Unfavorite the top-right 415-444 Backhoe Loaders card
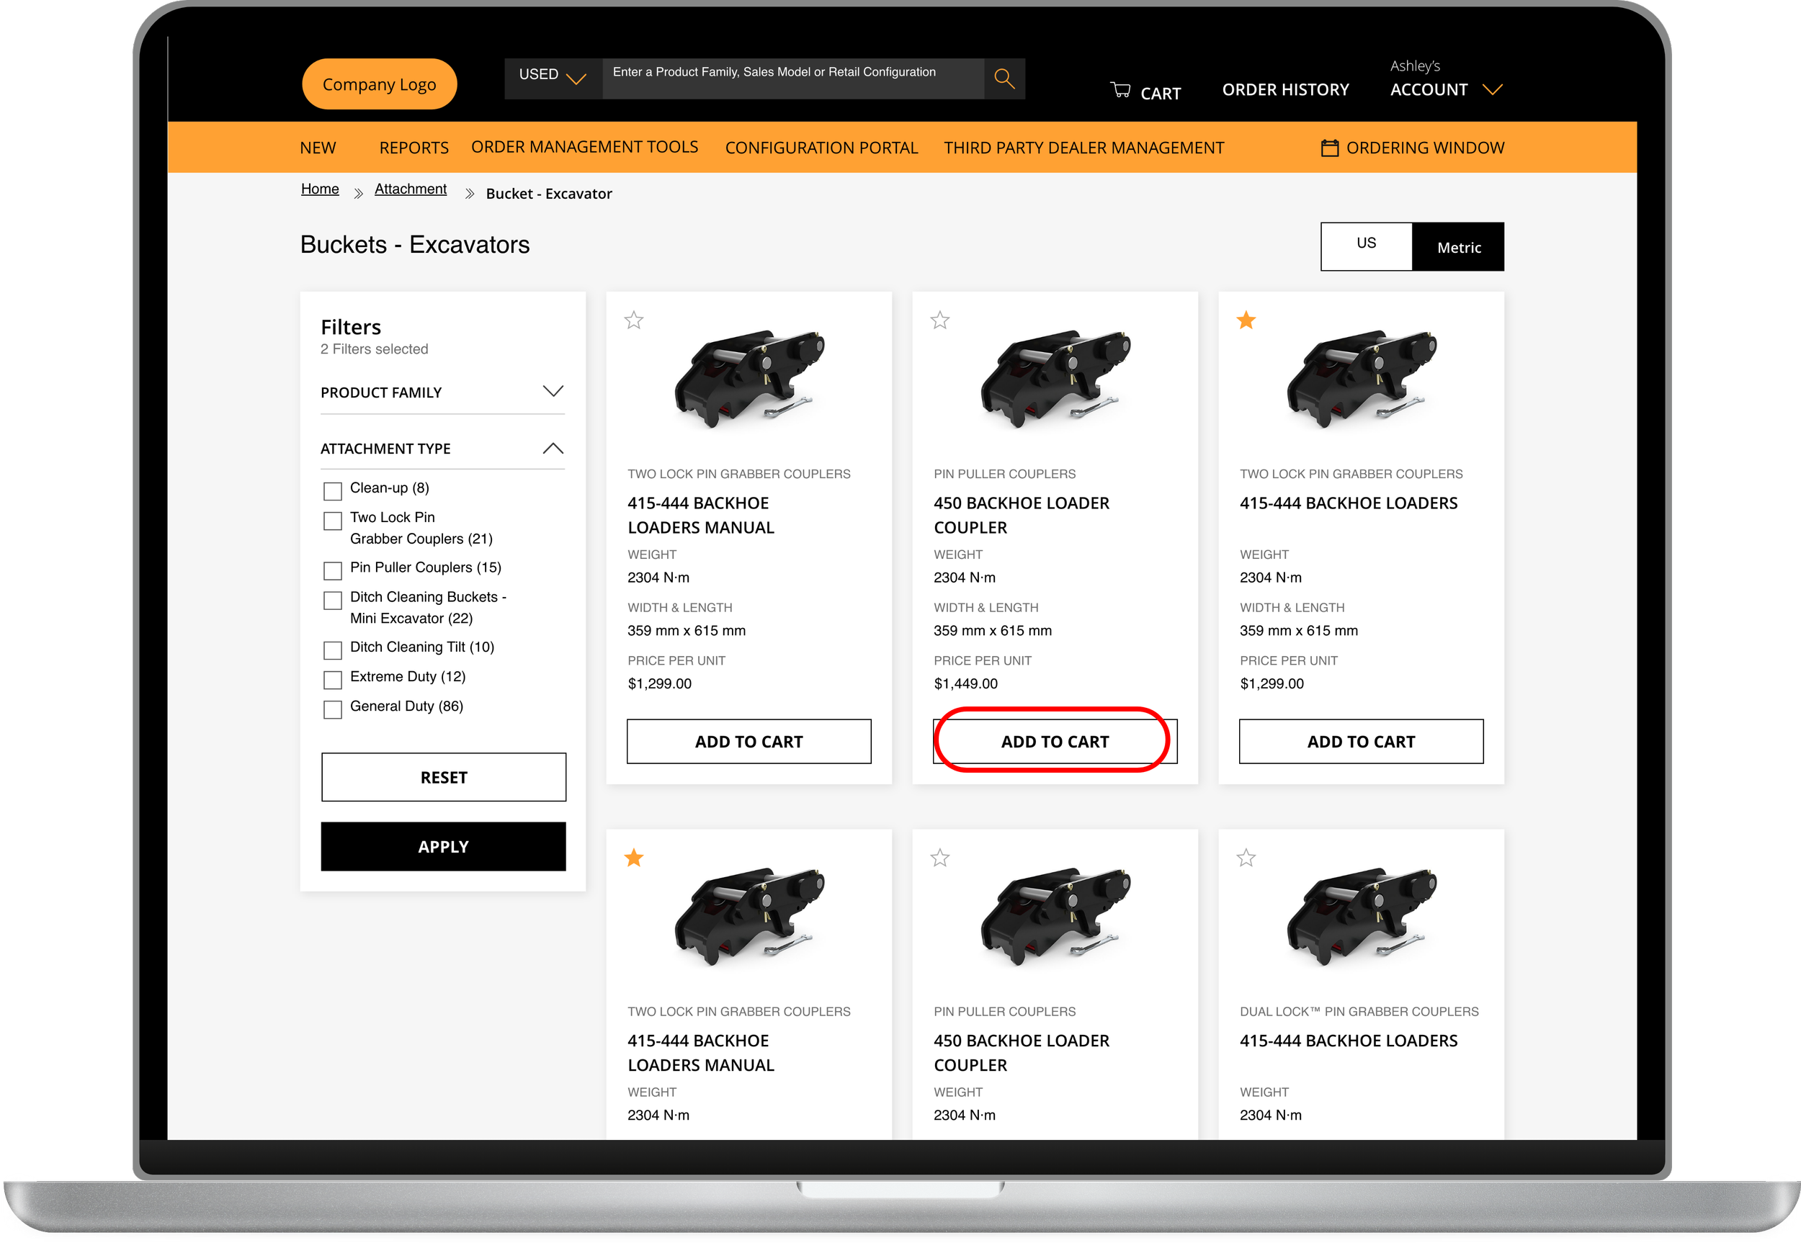This screenshot has height=1248, width=1801. tap(1246, 320)
